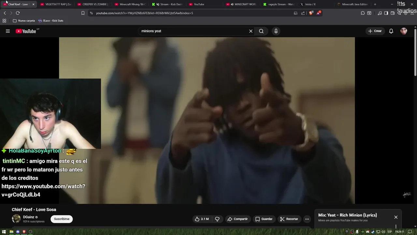Close the Chief Keef tab
Screen dimensions: 417x235
[33, 4]
